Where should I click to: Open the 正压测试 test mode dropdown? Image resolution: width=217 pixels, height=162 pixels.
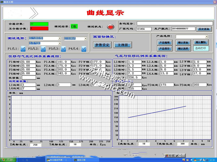85,39
